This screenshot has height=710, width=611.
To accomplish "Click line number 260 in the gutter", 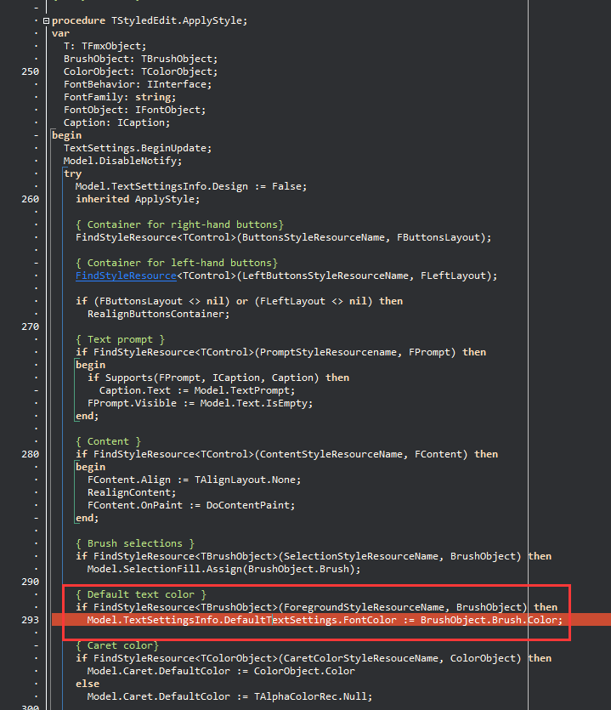I will pos(31,199).
